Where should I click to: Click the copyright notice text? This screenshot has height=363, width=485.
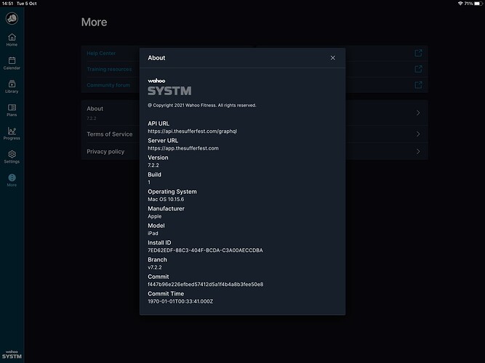point(202,105)
